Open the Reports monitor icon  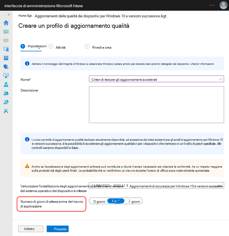(6, 75)
